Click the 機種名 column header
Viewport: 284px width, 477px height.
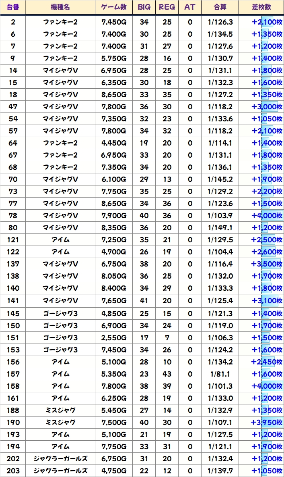(x=60, y=7)
